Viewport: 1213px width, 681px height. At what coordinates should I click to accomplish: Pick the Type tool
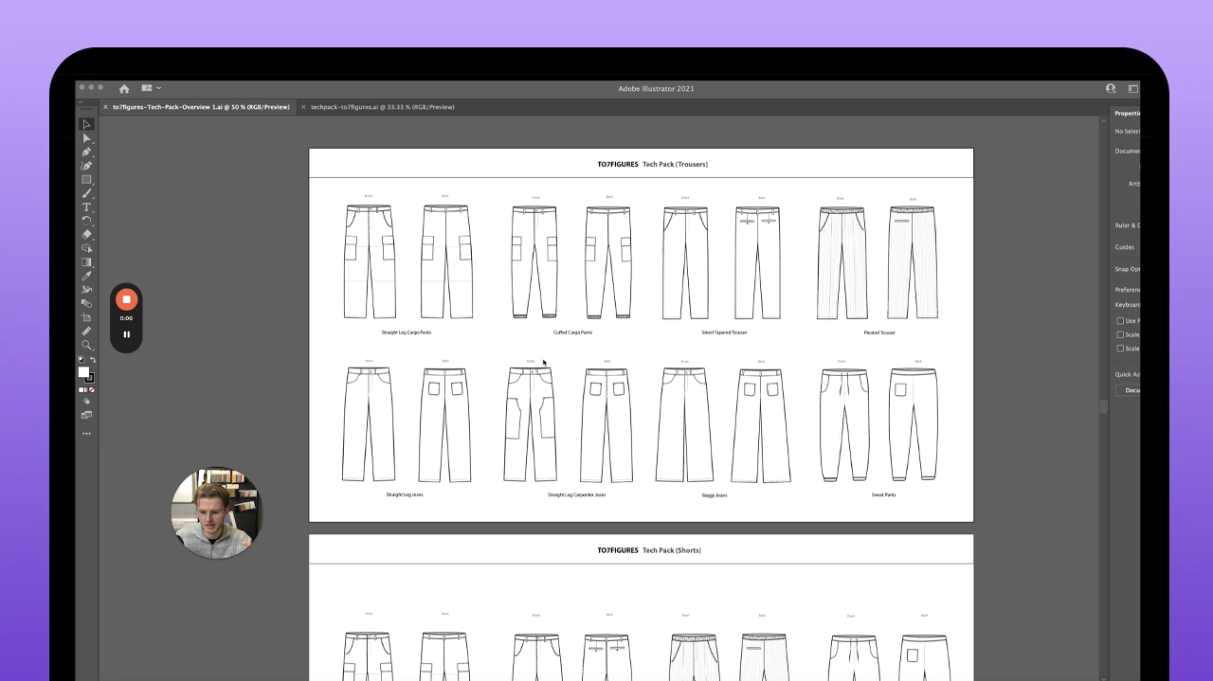coord(86,206)
